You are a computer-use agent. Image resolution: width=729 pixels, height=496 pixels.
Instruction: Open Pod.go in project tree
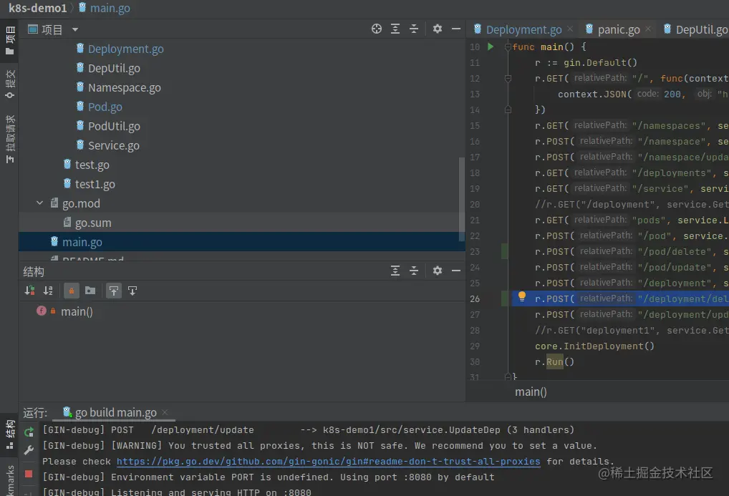[x=105, y=107]
